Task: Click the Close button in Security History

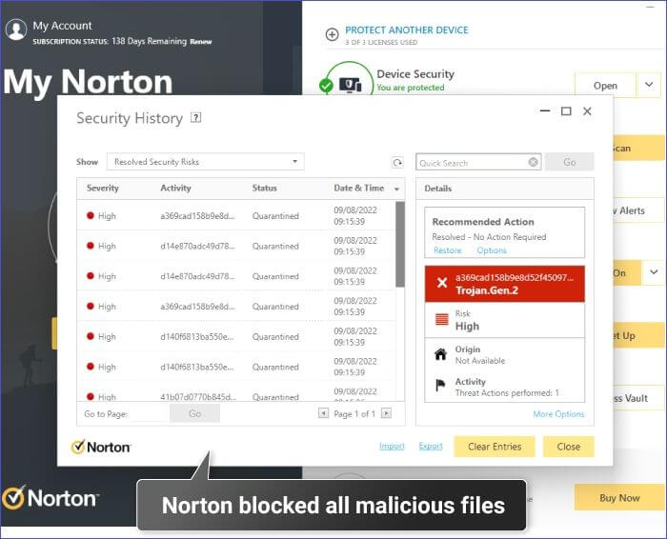Action: point(568,447)
